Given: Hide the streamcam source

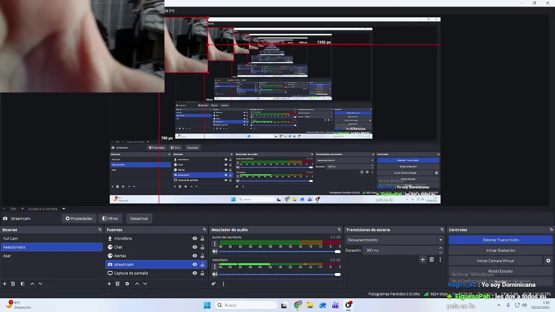Looking at the screenshot, I should 195,264.
